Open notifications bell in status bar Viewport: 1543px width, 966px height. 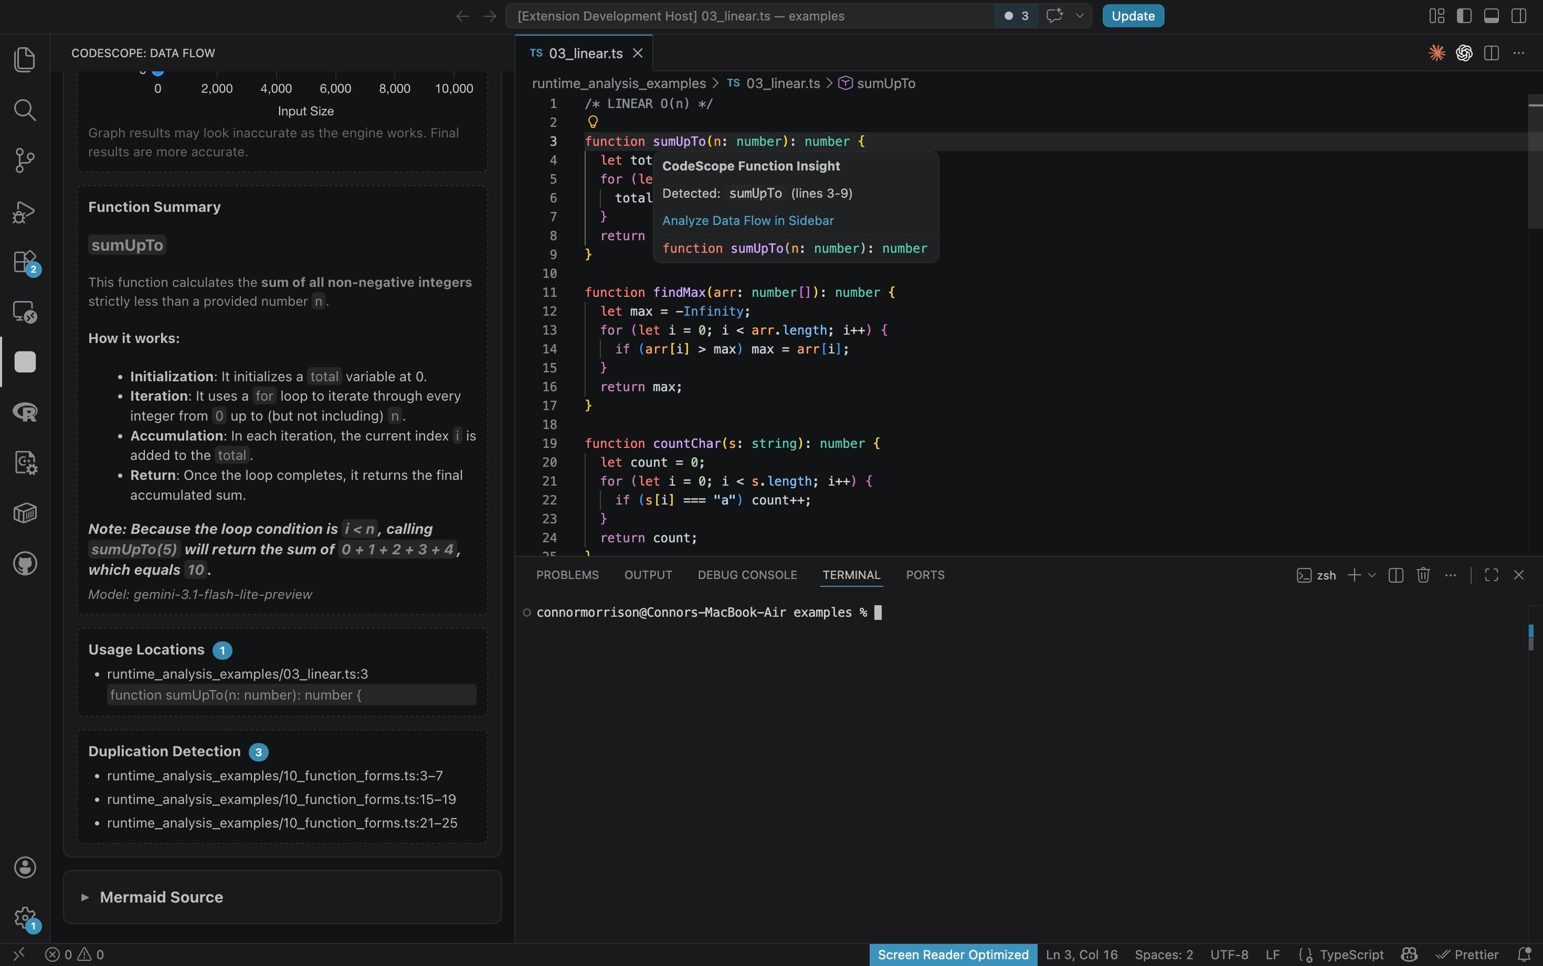coord(1525,954)
